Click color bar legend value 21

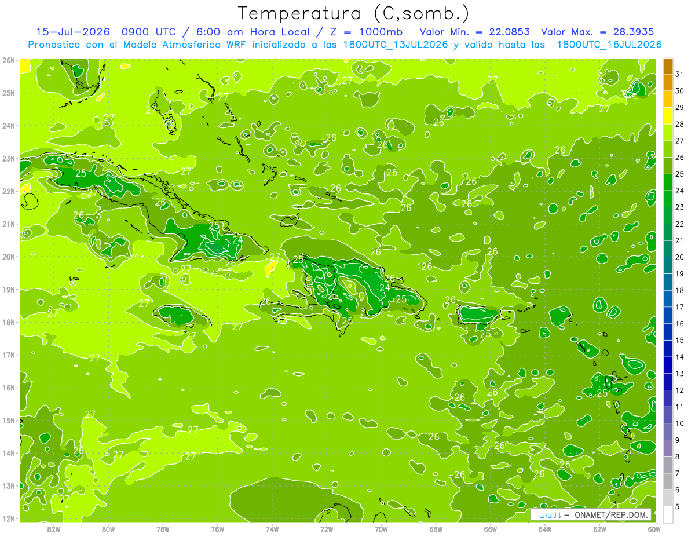[x=680, y=240]
